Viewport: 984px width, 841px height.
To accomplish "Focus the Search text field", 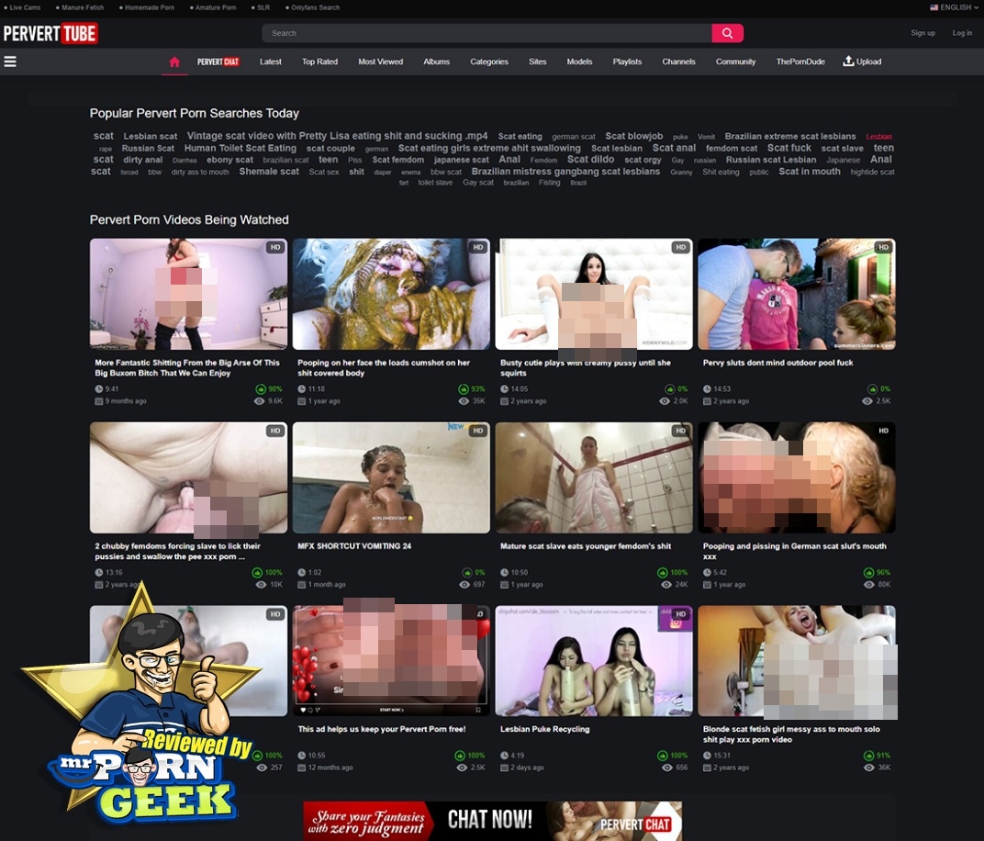I will (486, 33).
